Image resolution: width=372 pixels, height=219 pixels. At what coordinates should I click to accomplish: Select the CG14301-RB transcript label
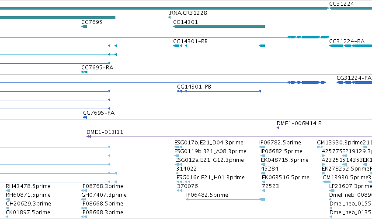(190, 41)
